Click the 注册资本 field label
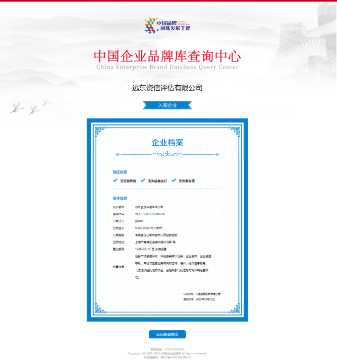The image size is (337, 364). tap(119, 228)
